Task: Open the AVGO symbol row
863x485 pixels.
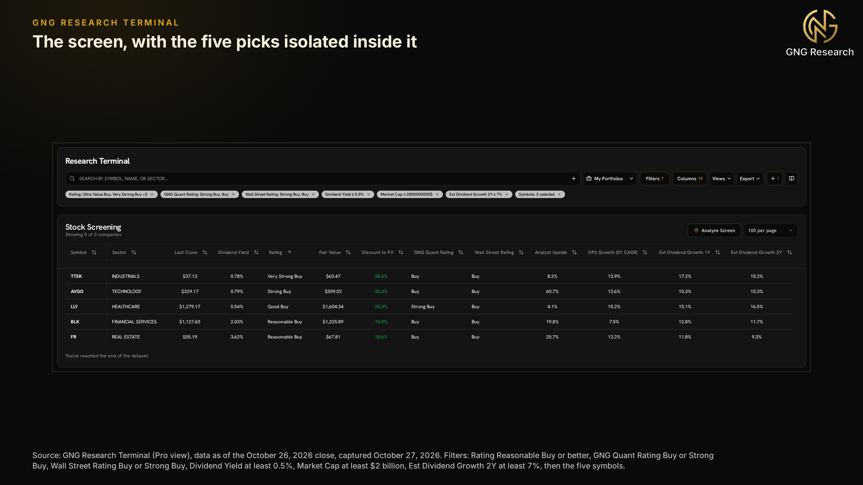Action: point(77,291)
